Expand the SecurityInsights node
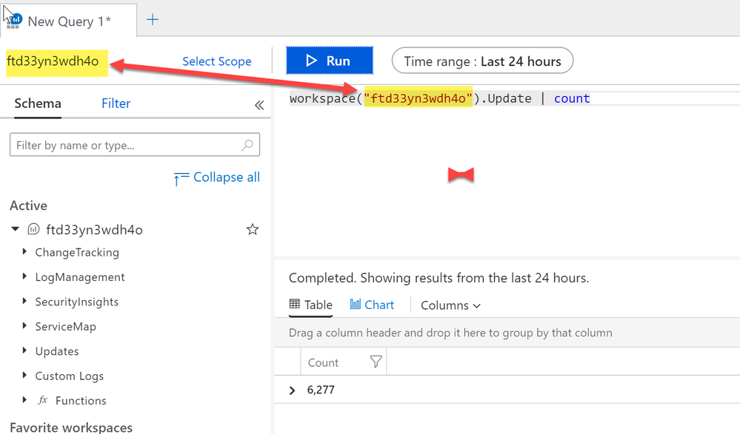The width and height of the screenshot is (740, 434). click(24, 301)
